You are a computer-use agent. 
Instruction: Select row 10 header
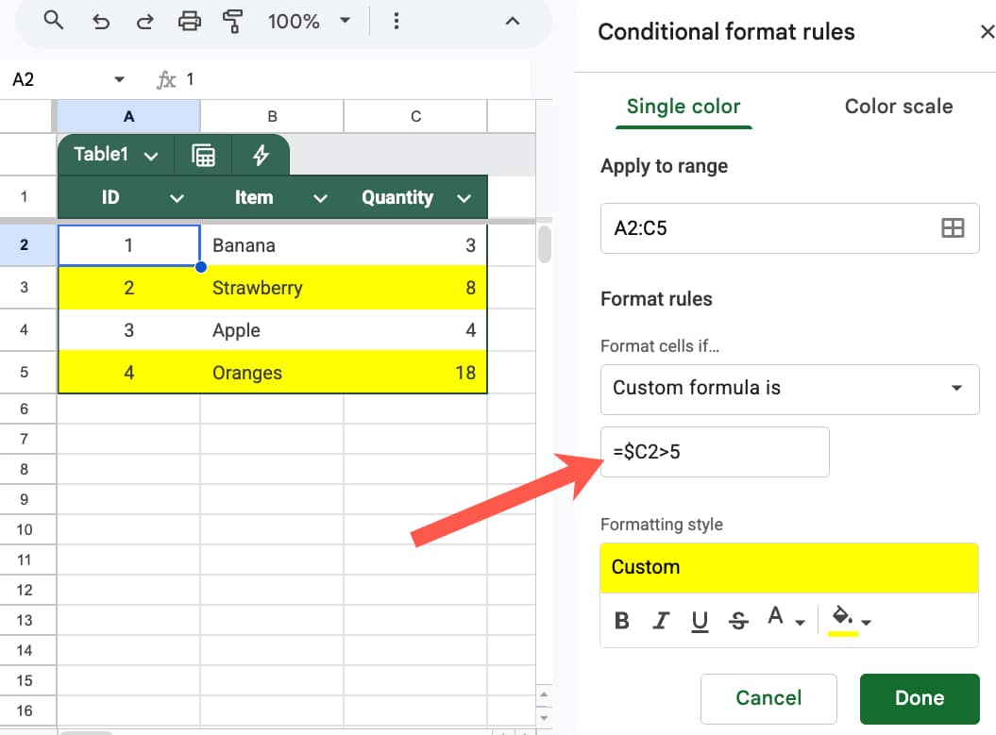pos(25,529)
